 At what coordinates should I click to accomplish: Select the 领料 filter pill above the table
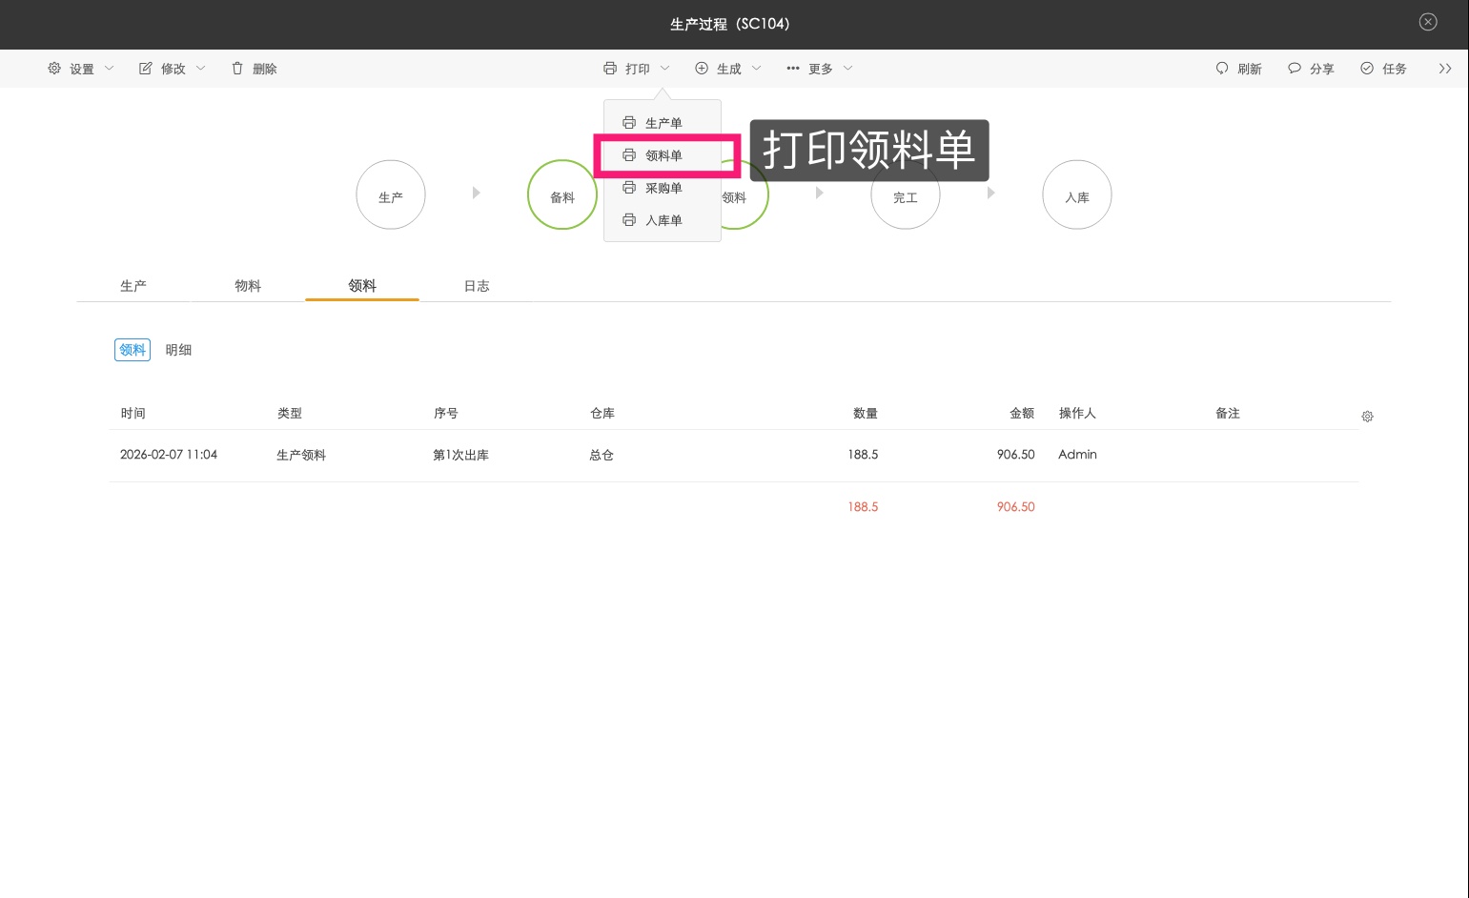click(x=132, y=349)
